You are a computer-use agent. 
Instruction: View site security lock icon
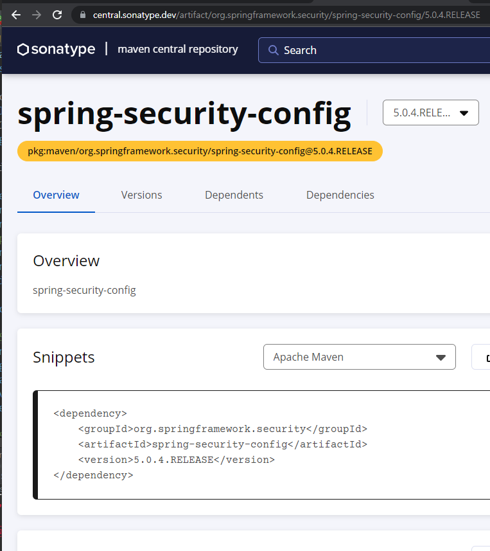(83, 15)
